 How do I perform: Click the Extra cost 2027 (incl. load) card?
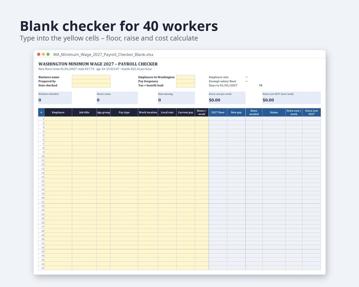pyautogui.click(x=292, y=98)
